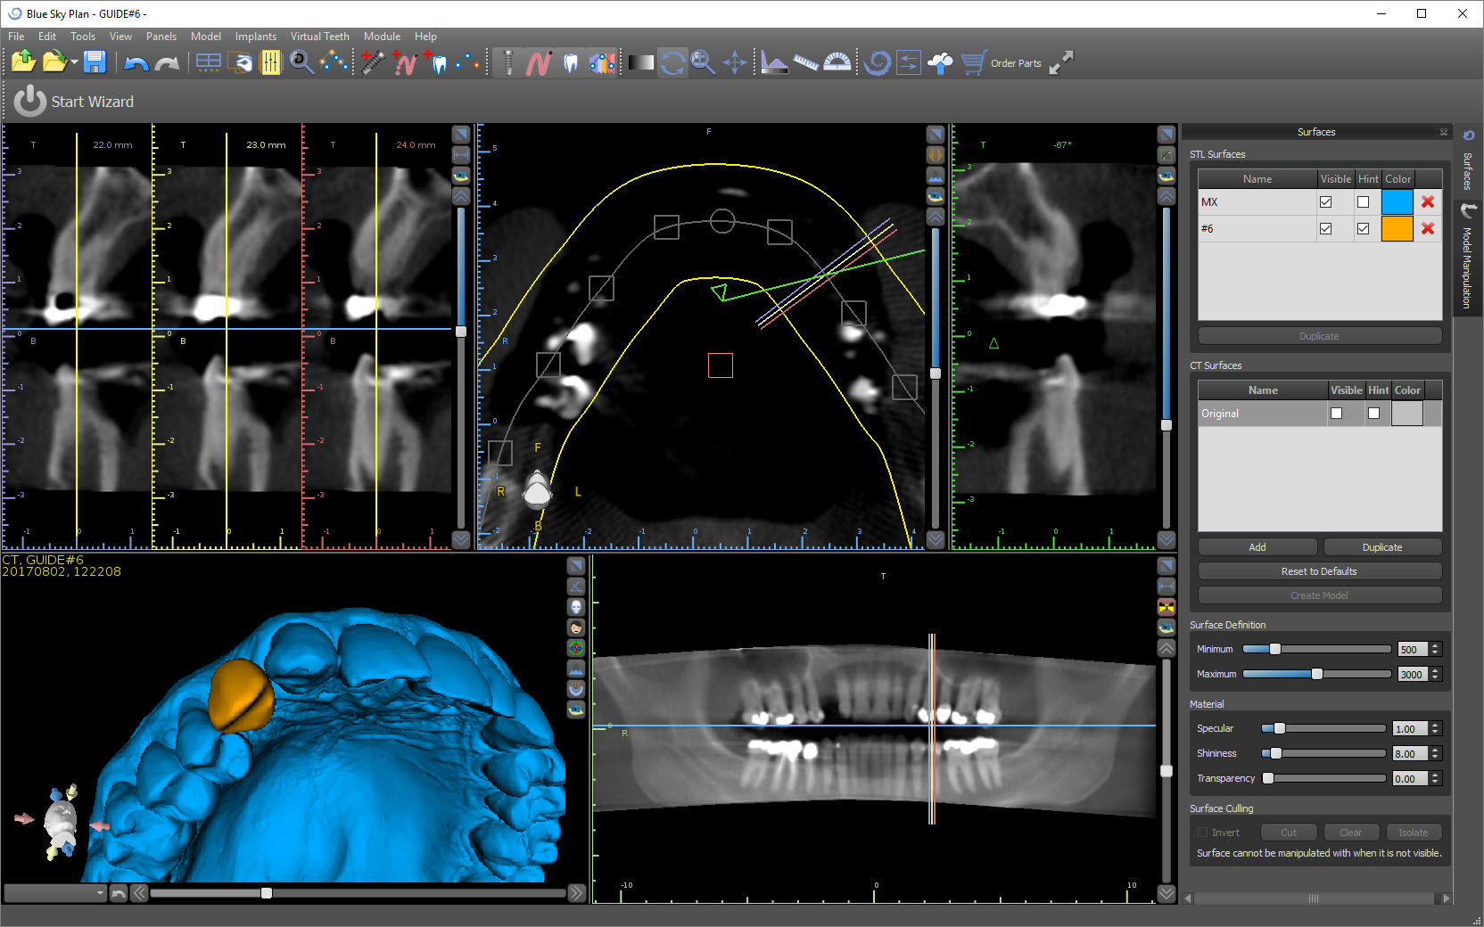Click the shopping cart Order Parts icon

coord(973,62)
